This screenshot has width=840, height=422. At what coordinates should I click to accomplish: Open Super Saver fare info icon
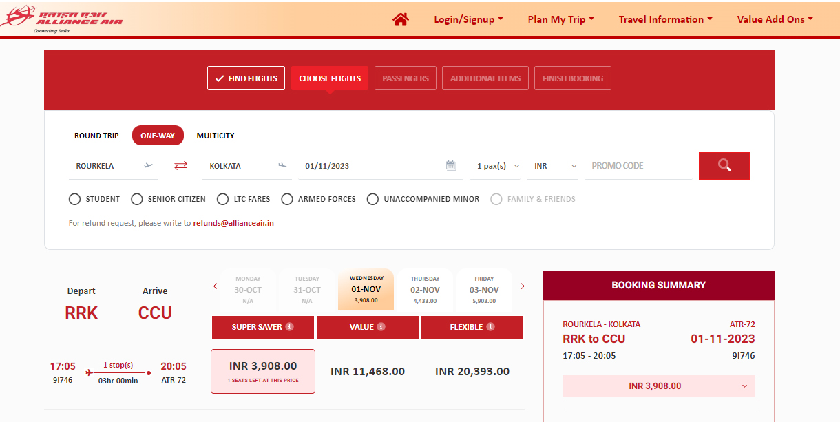point(290,327)
